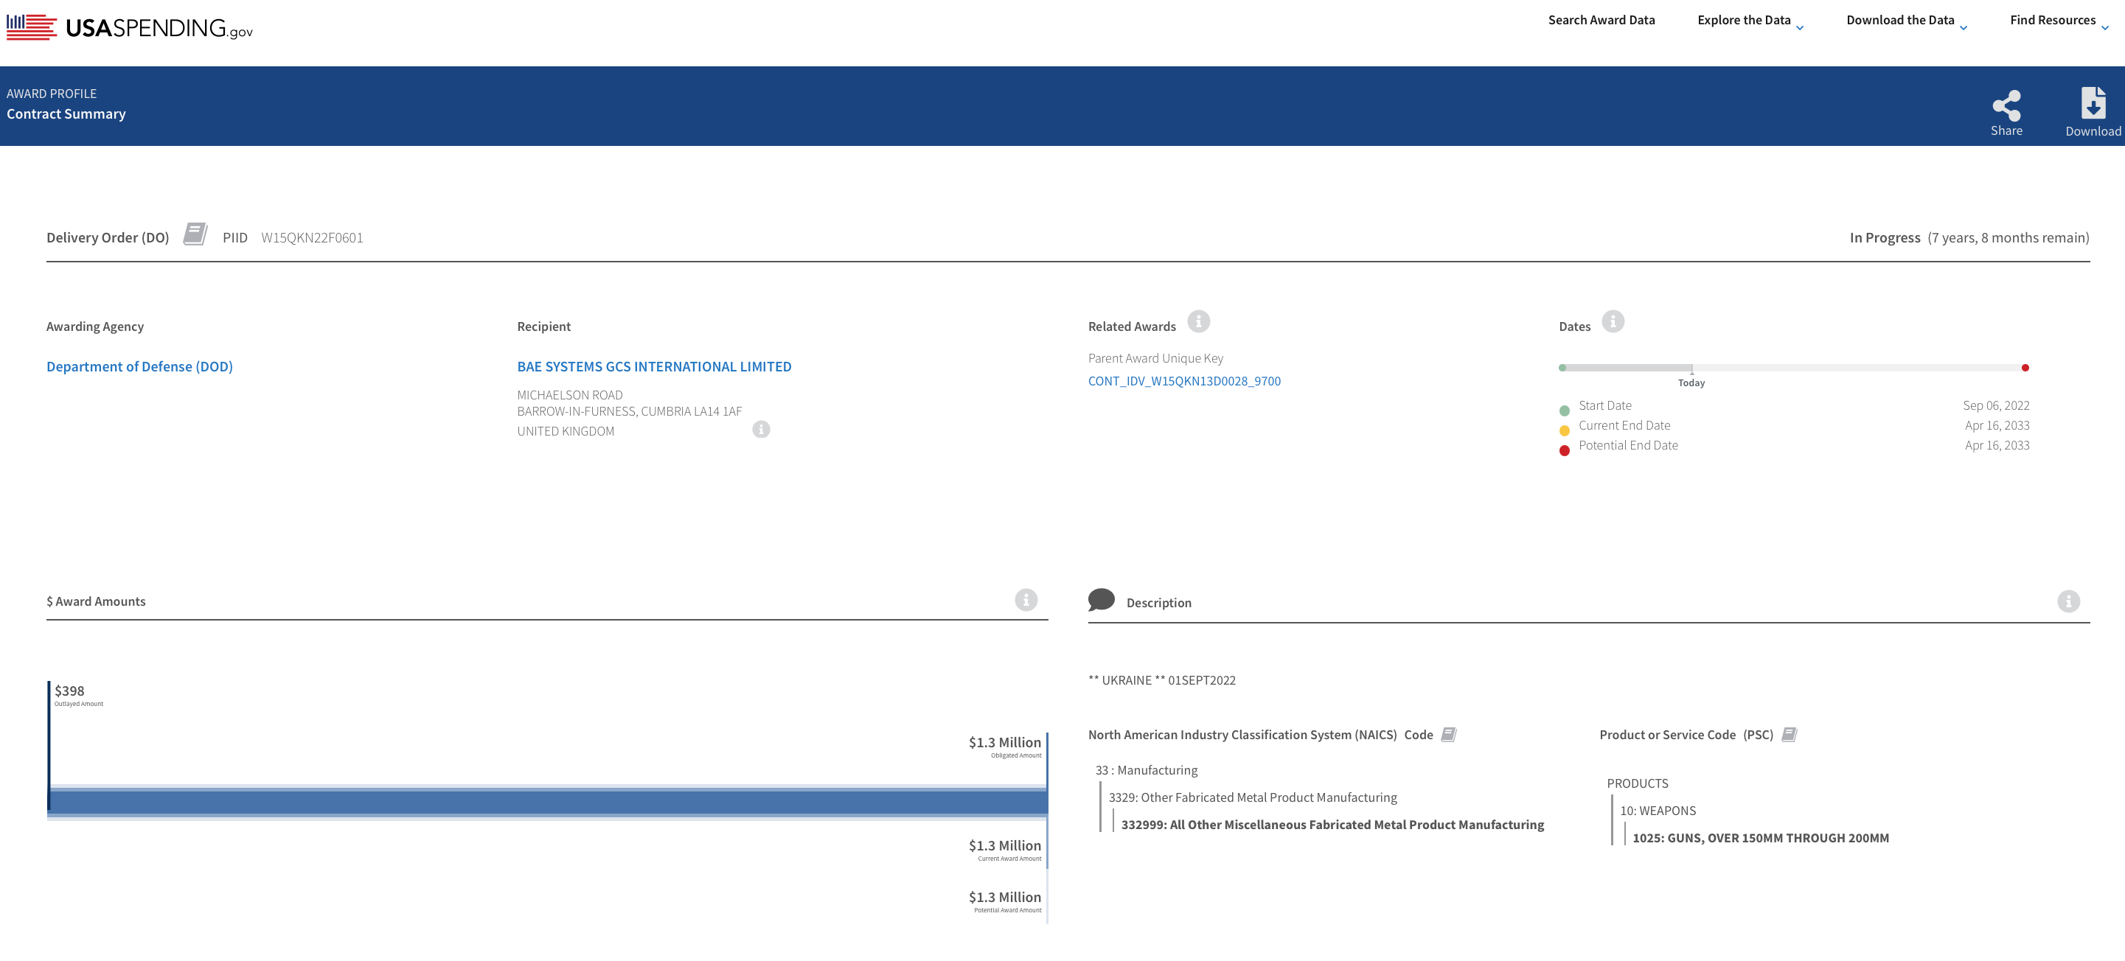Open the Delivery Order glossary book icon
Screen dimensions: 2125x961
[195, 234]
